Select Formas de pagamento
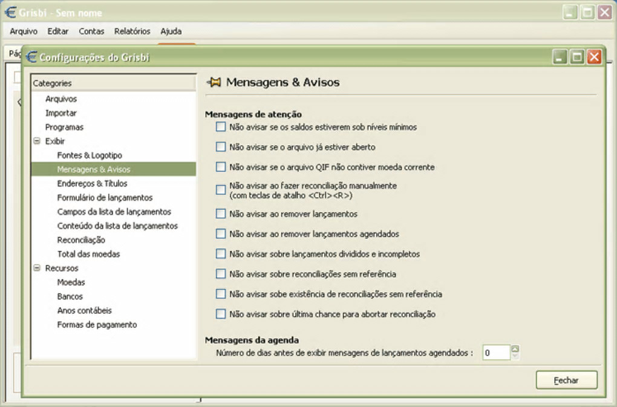Viewport: 617px width, 407px height. [97, 325]
